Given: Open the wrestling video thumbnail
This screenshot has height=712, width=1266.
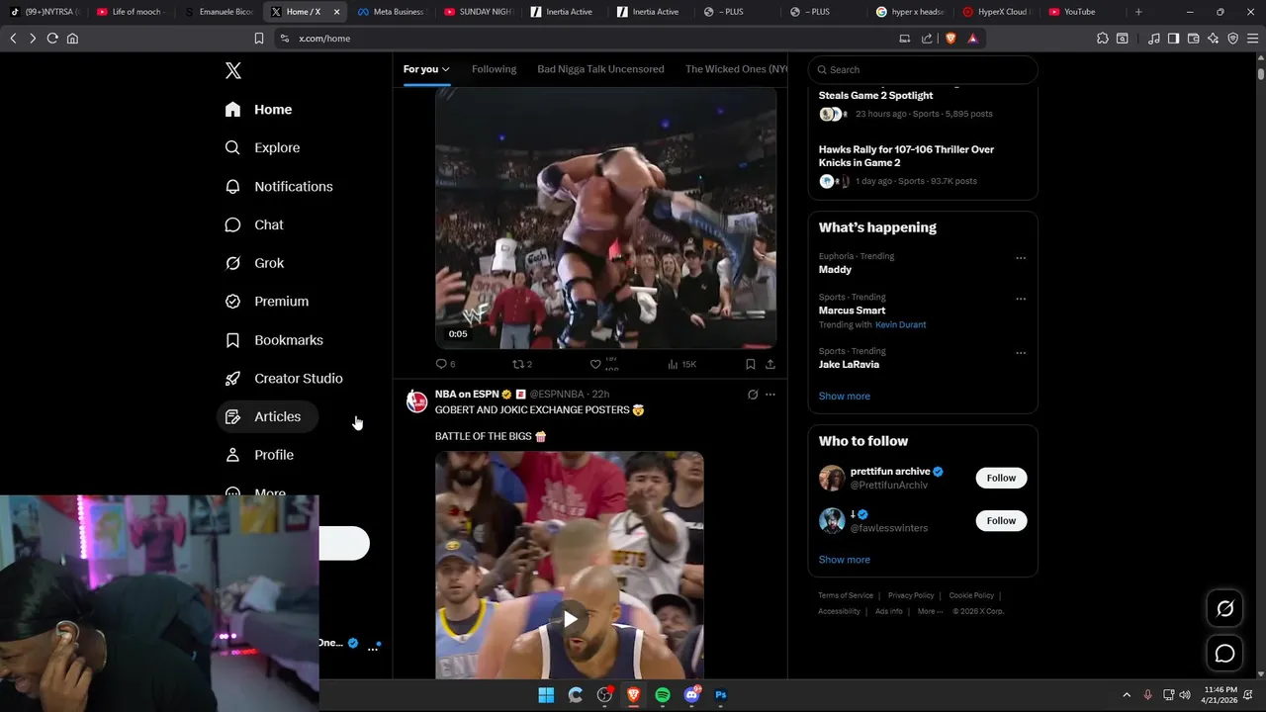Looking at the screenshot, I should (605, 218).
